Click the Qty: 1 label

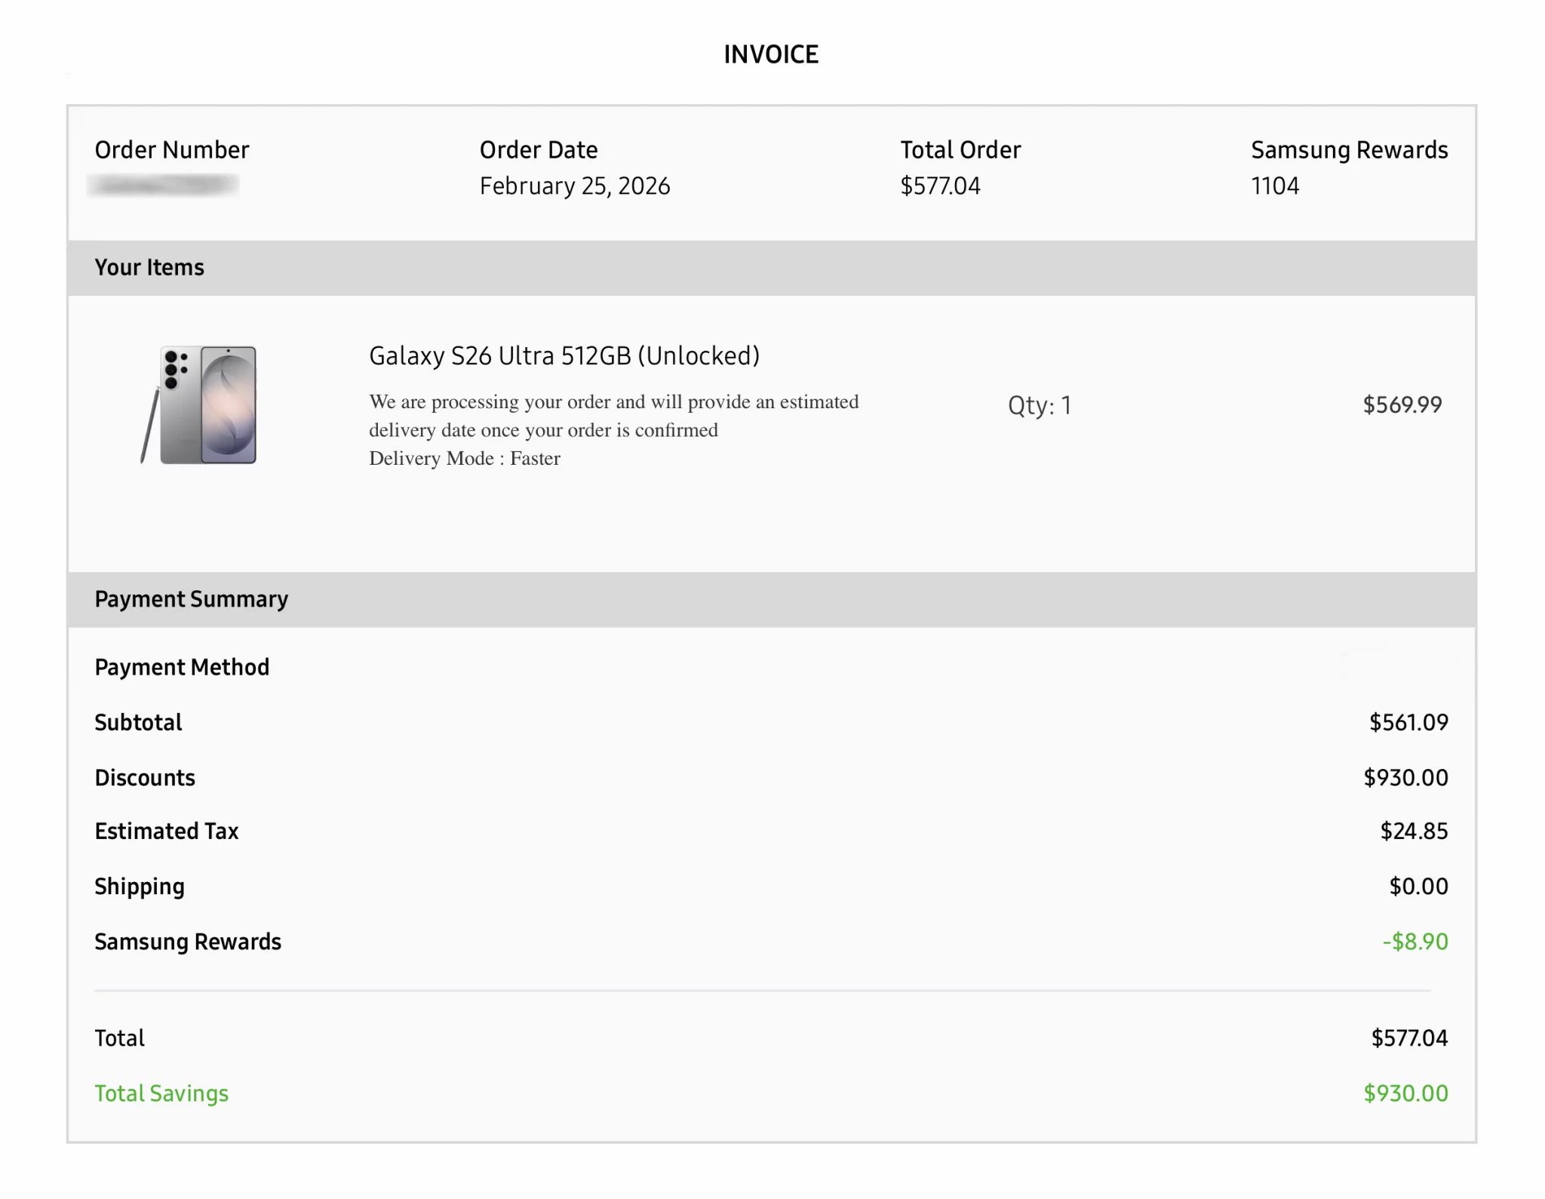click(x=1039, y=406)
